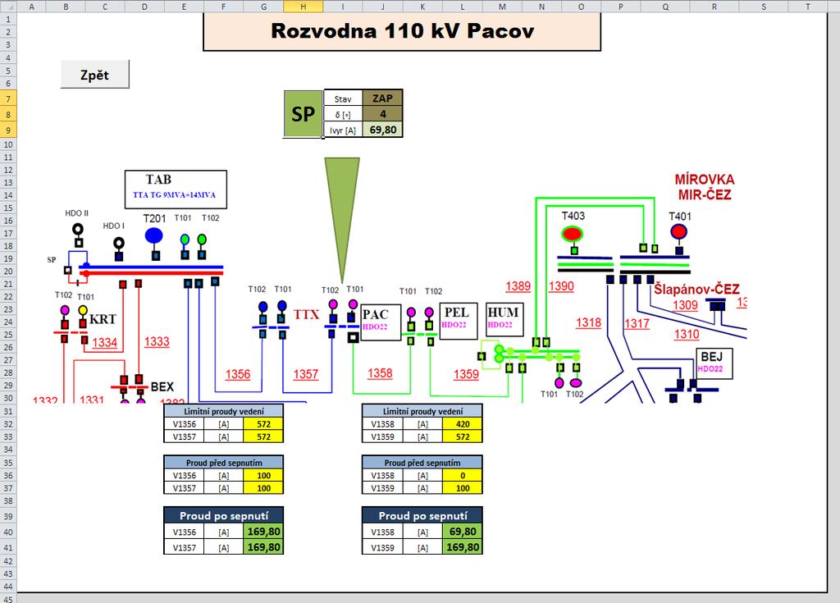
Task: Click the red T401 transformer symbol
Action: pyautogui.click(x=678, y=232)
